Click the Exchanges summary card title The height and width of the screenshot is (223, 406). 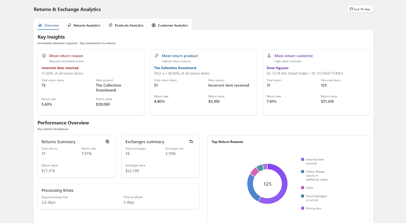click(145, 142)
